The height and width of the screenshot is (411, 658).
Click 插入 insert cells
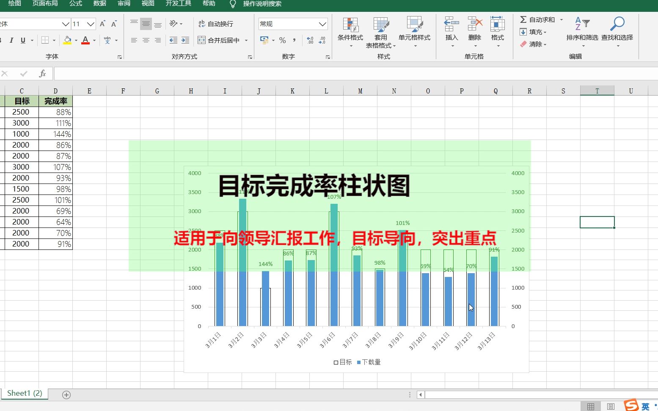tap(452, 32)
